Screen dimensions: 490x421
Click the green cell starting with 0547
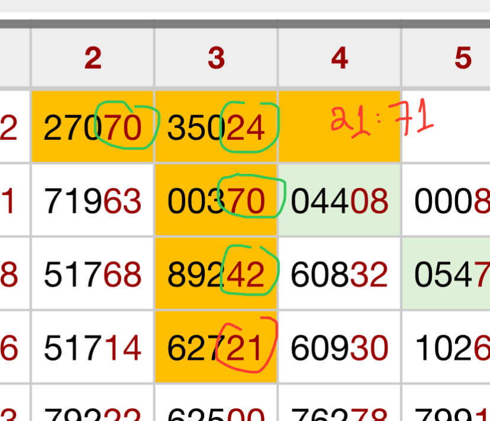447,275
